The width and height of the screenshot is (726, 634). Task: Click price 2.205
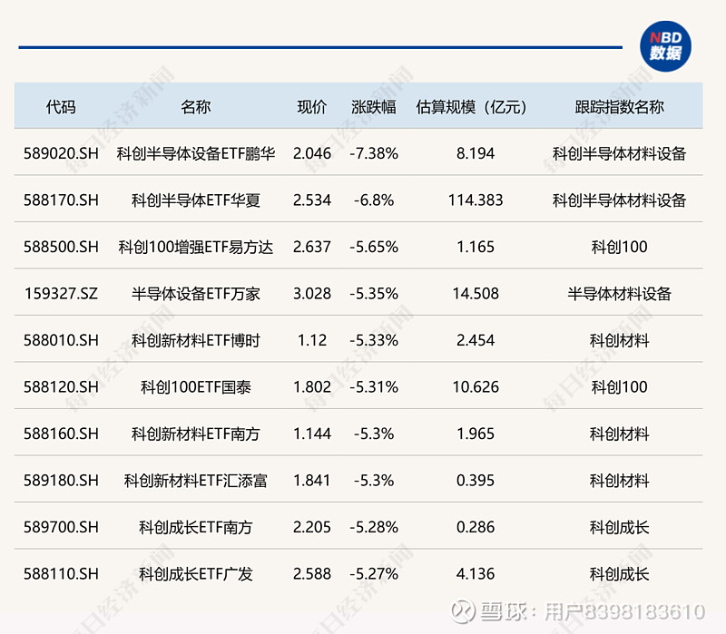pyautogui.click(x=312, y=527)
